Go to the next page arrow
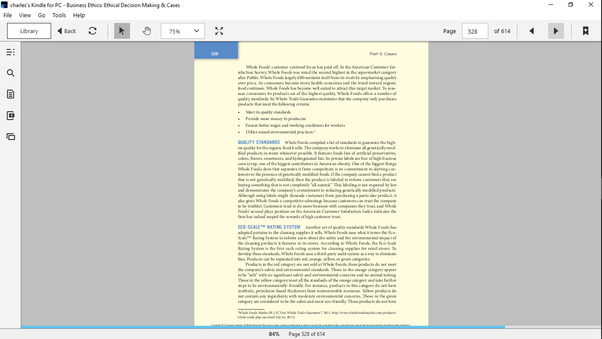Viewport: 602px width, 339px height. 556,31
